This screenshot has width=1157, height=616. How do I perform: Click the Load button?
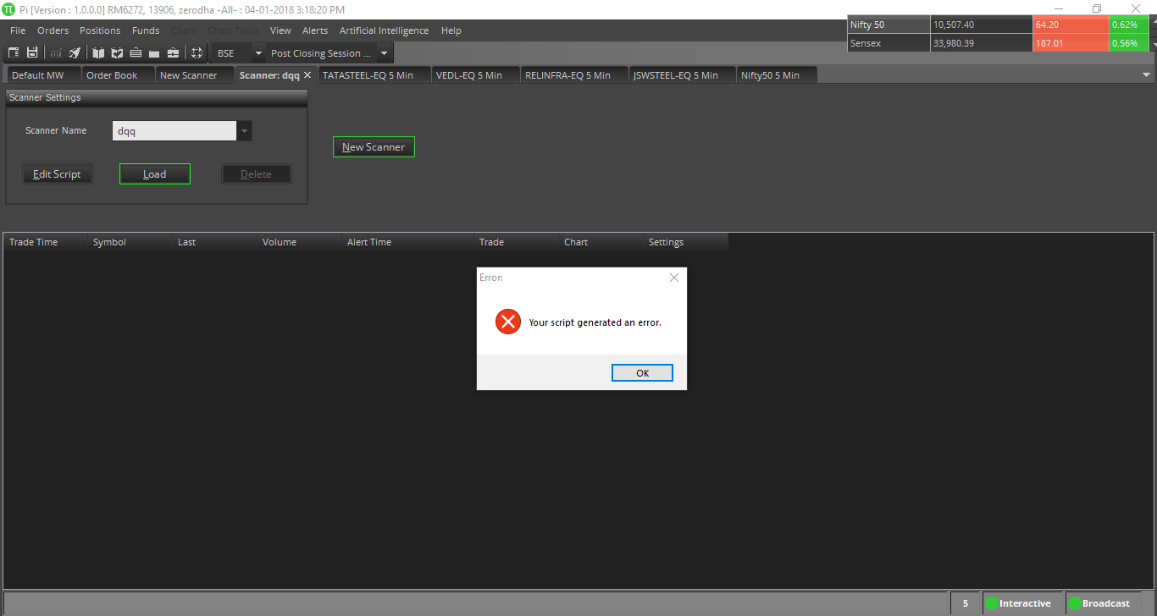coord(155,174)
